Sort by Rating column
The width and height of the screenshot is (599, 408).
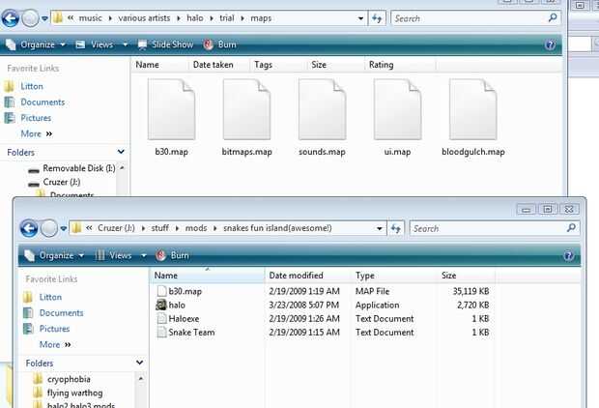point(400,65)
